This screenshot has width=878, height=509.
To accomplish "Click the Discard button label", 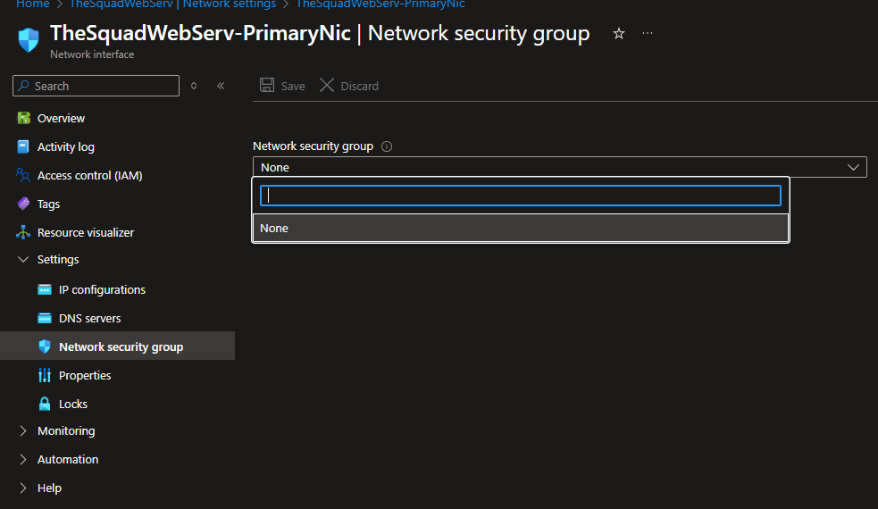I will 359,86.
